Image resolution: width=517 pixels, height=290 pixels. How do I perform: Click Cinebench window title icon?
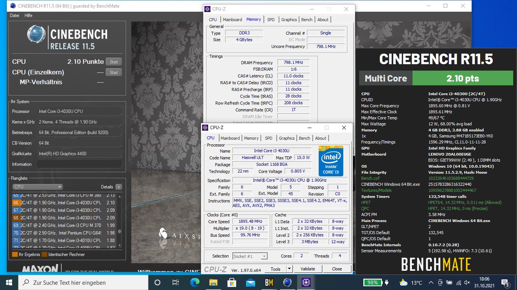[x=13, y=6]
